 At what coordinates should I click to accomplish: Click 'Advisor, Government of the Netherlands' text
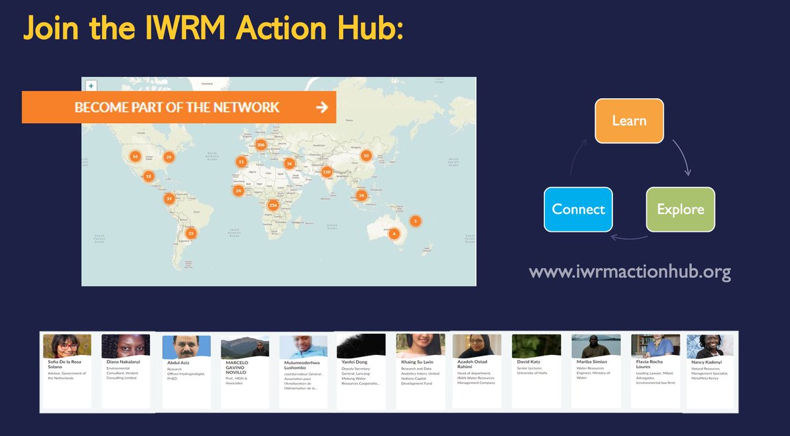coord(66,376)
